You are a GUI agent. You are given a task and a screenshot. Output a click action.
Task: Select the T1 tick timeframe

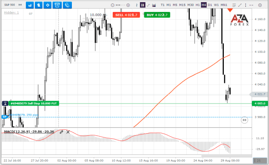coord(162,5)
